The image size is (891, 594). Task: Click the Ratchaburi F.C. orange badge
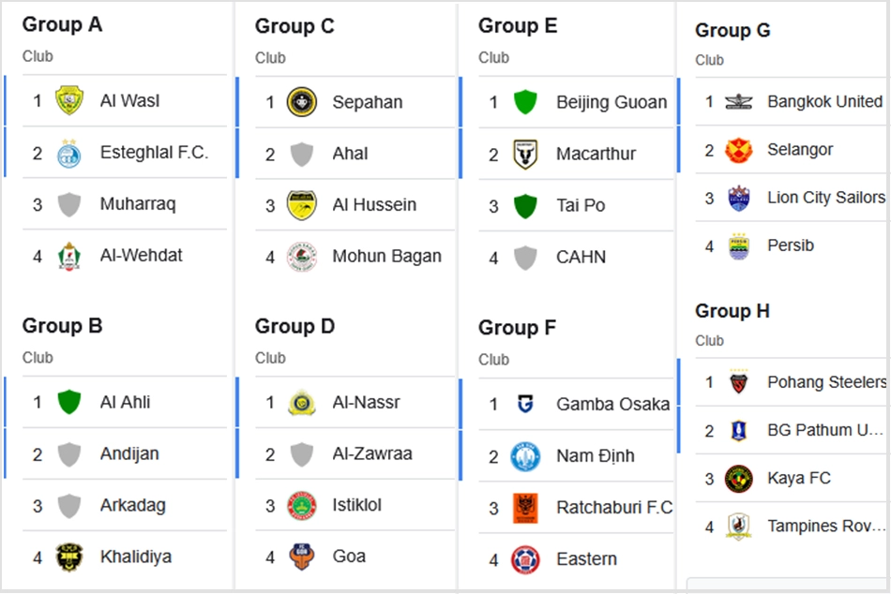point(525,508)
